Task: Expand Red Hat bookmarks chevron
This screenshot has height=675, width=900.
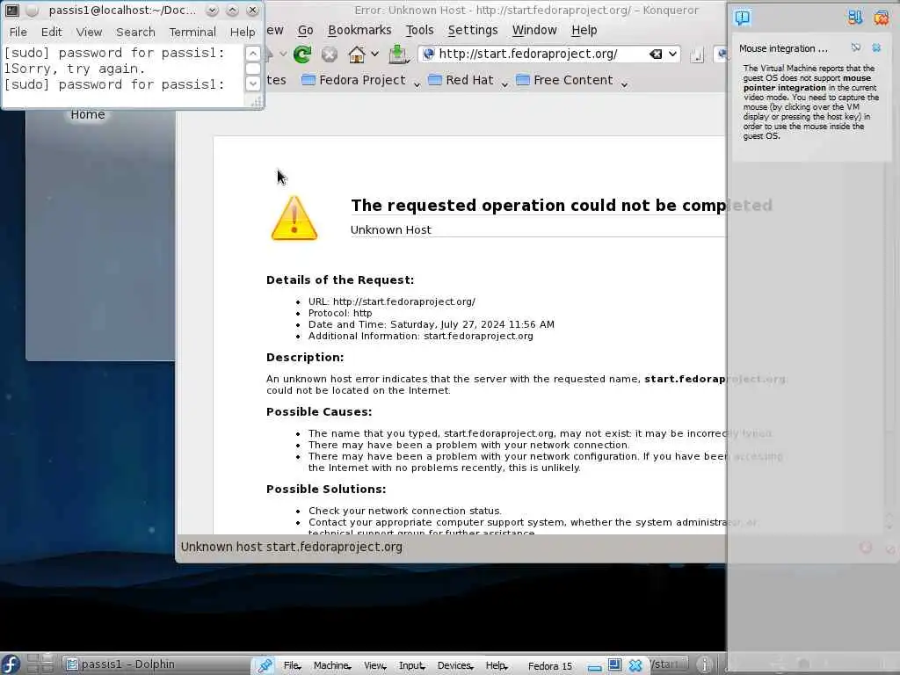Action: click(x=504, y=83)
